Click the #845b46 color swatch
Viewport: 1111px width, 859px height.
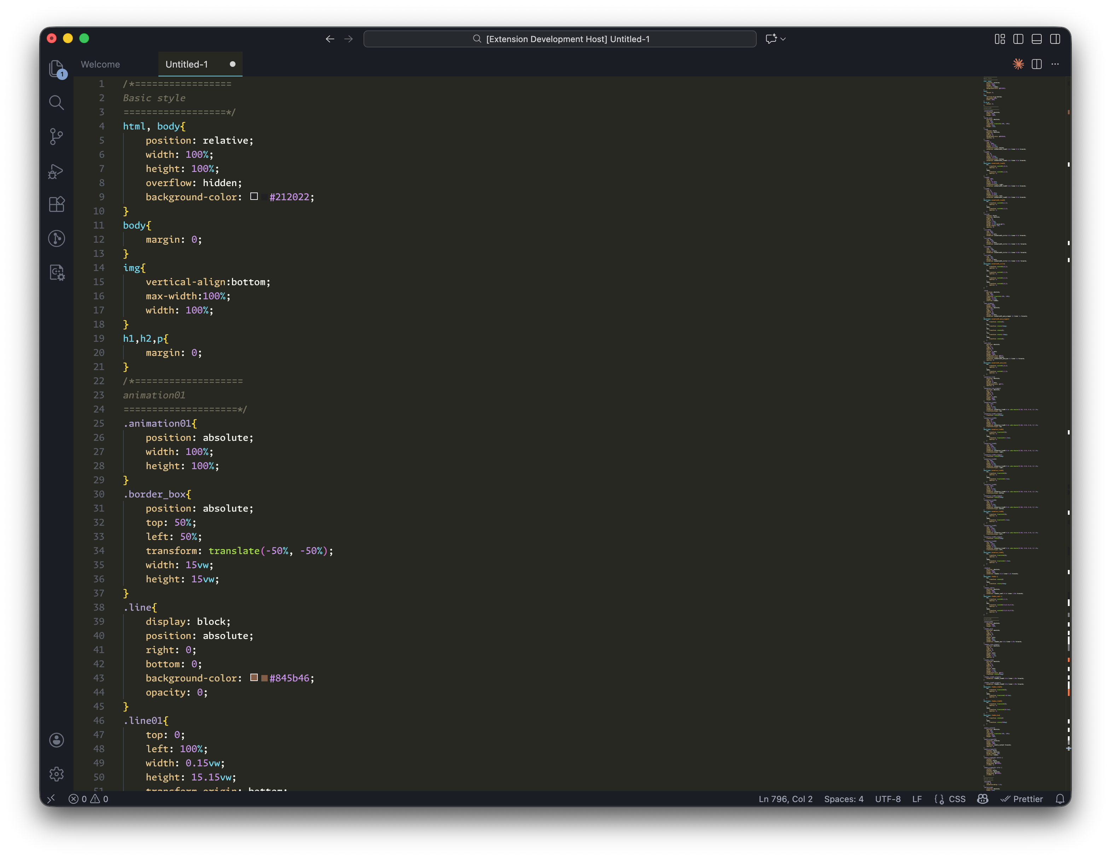[x=254, y=677]
